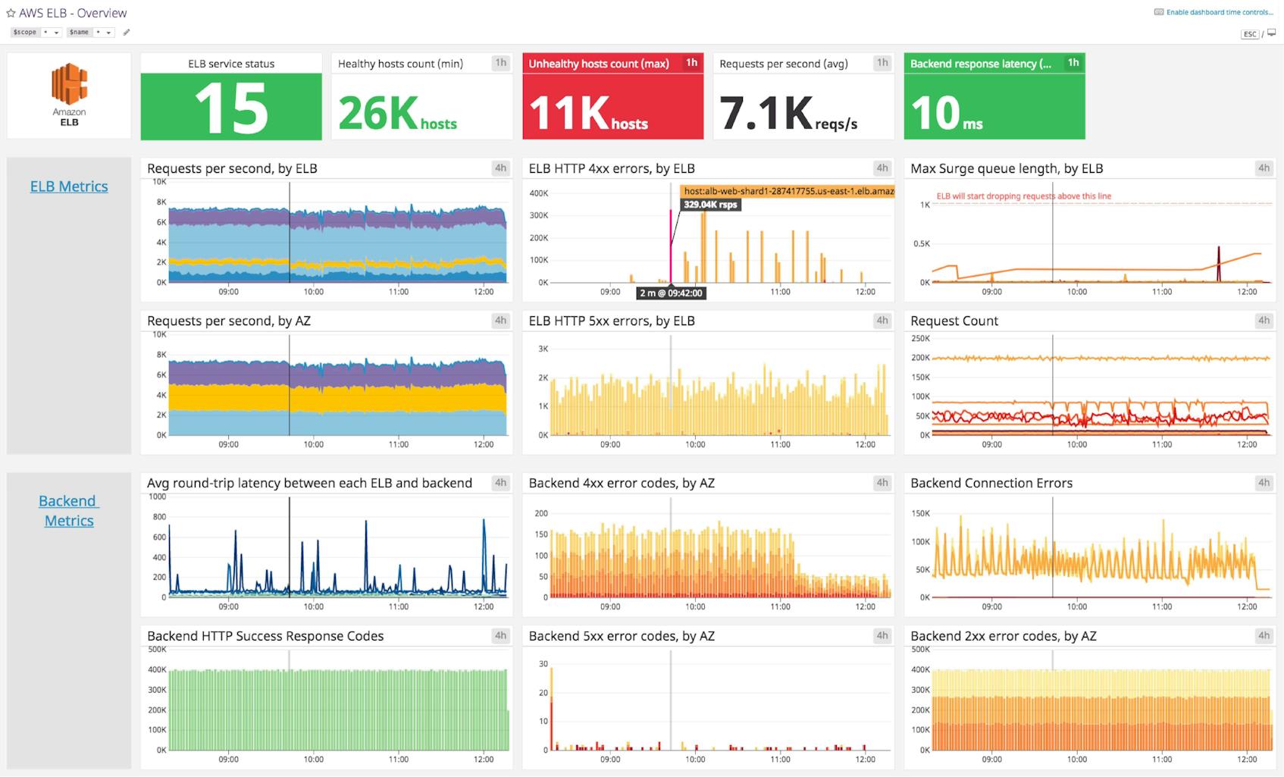Click the pencil icon to edit template variables

pyautogui.click(x=126, y=32)
